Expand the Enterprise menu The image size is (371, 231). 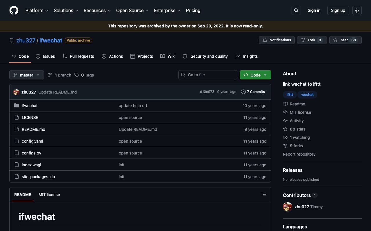(167, 10)
